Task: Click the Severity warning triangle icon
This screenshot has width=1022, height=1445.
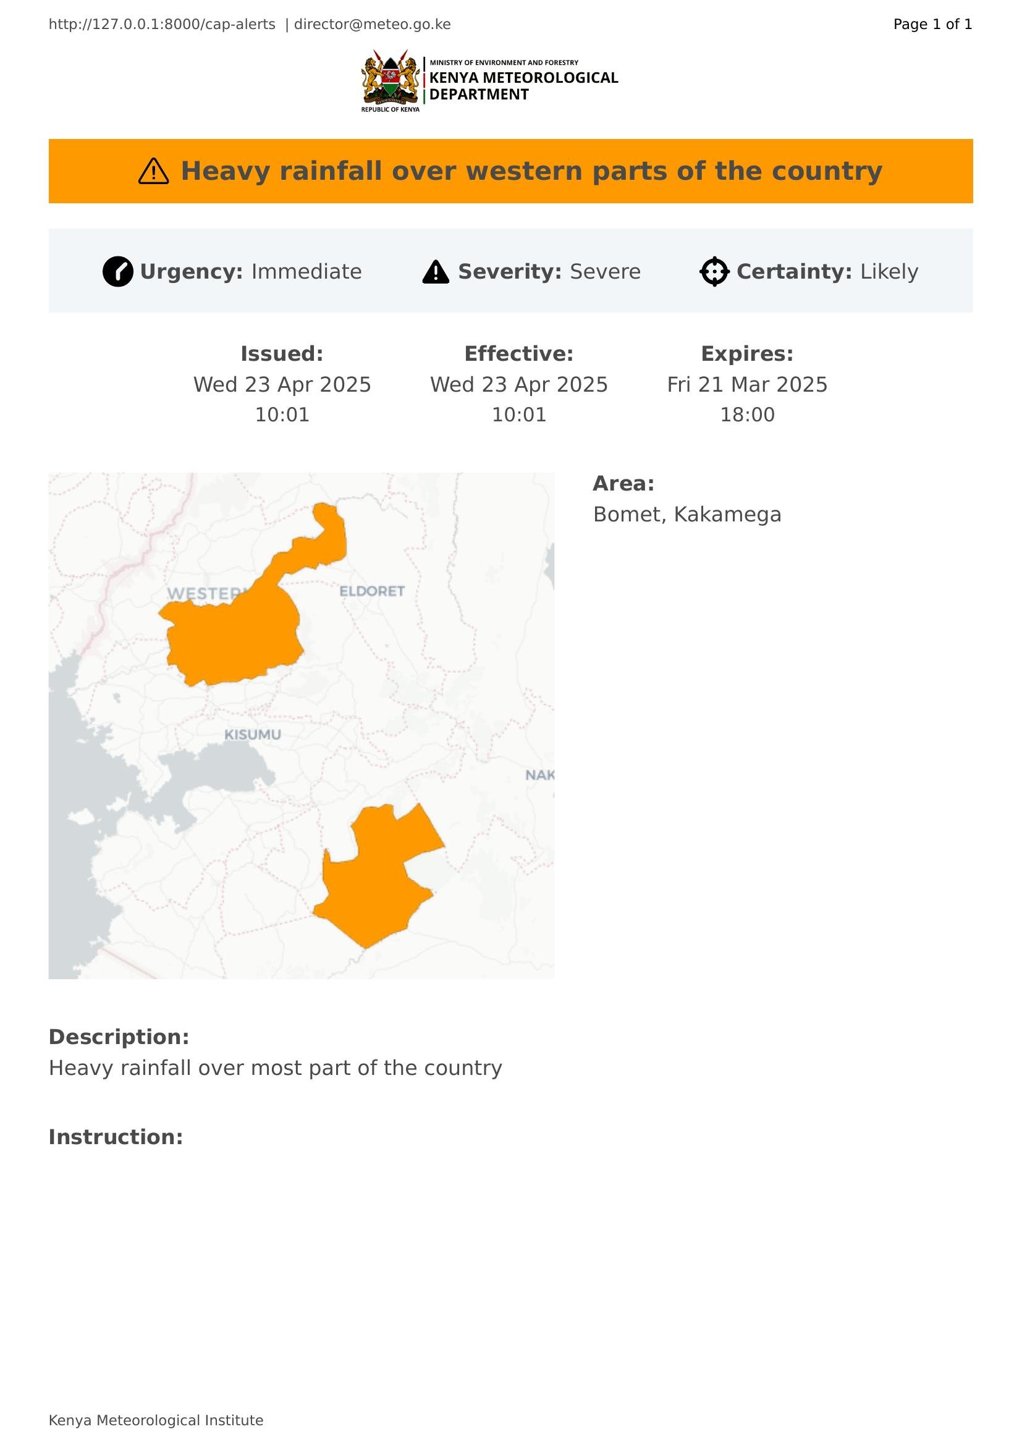Action: [x=436, y=272]
